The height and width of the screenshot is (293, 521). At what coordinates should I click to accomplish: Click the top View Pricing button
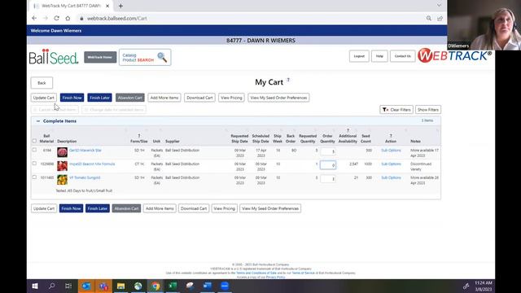click(x=231, y=98)
